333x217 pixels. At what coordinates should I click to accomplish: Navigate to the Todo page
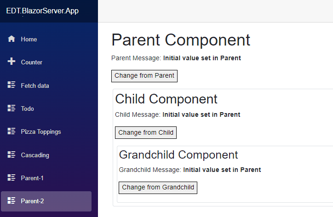[x=46, y=108]
